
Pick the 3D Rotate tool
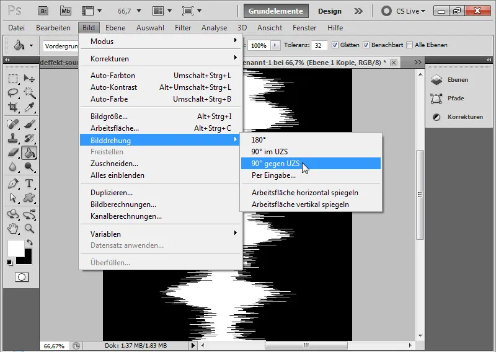[13, 214]
